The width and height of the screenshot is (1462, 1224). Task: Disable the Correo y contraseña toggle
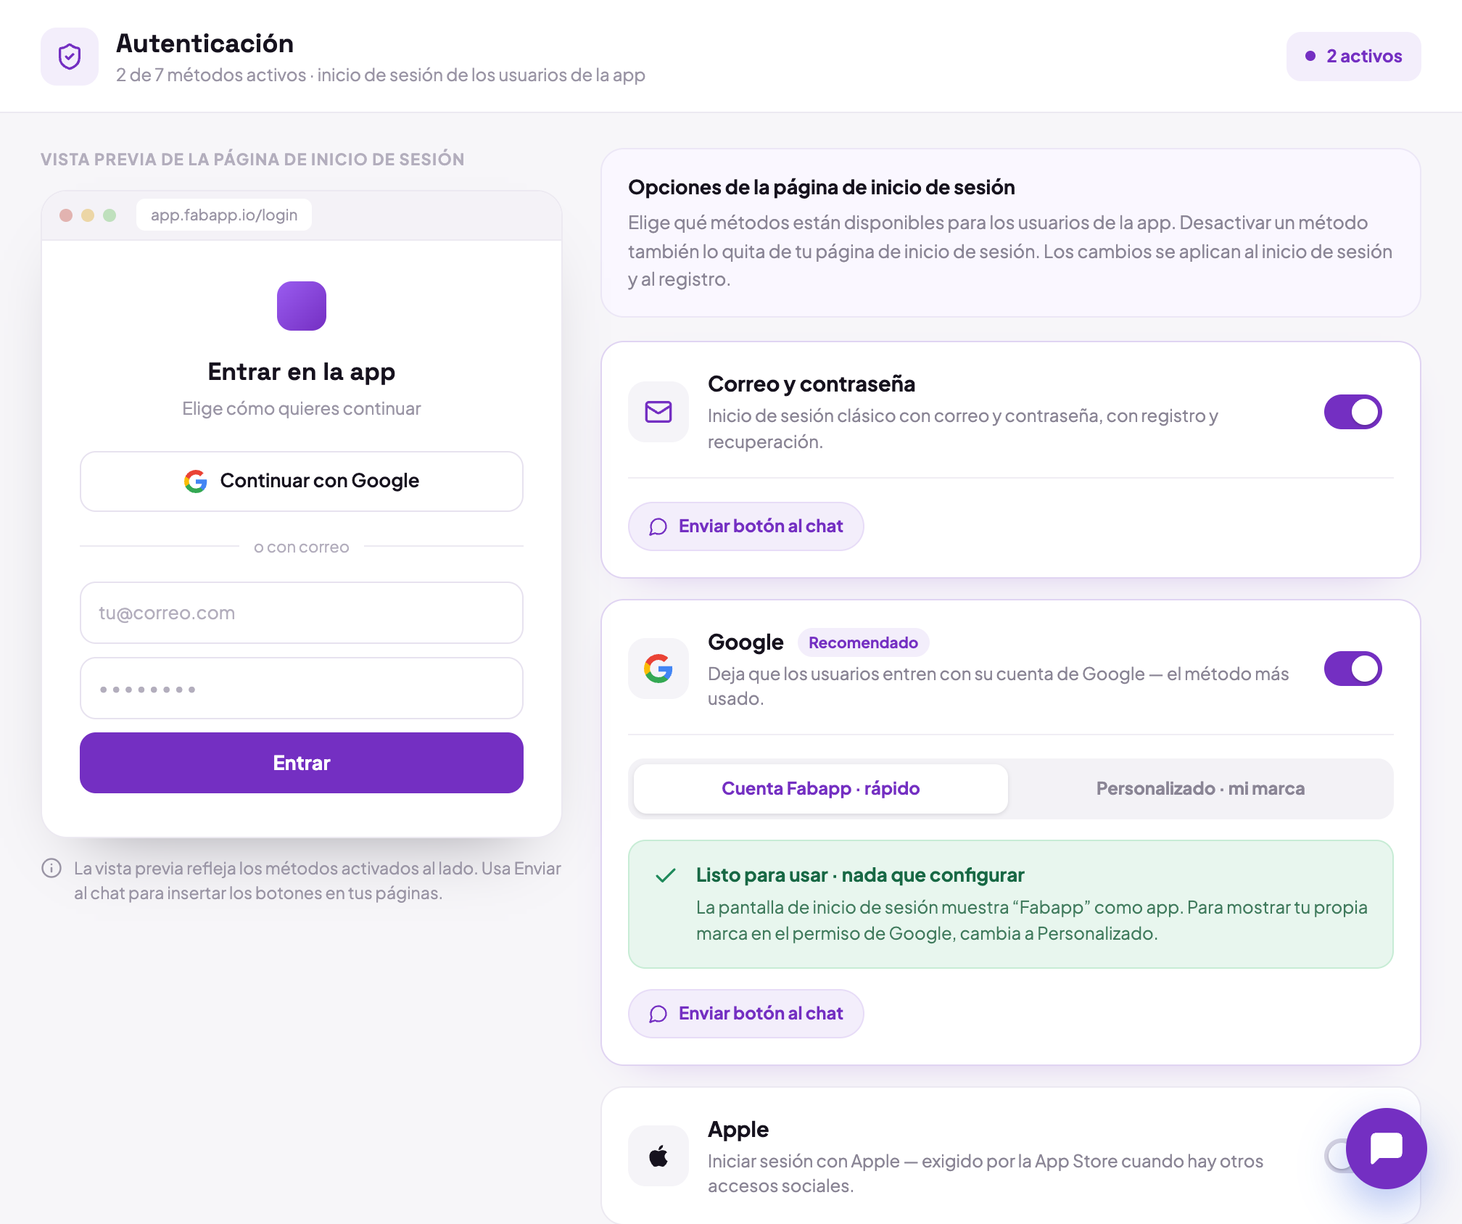[x=1352, y=412]
